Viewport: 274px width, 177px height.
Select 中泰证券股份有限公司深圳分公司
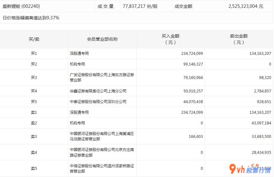[98, 102]
